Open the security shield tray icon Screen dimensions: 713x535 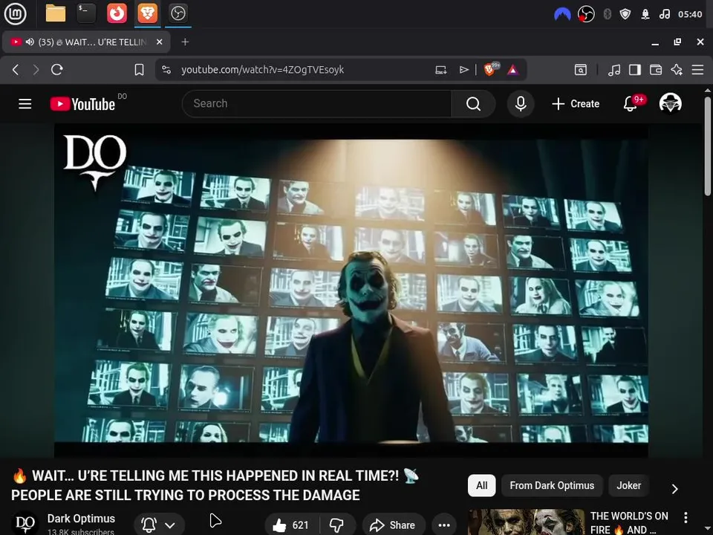(625, 15)
